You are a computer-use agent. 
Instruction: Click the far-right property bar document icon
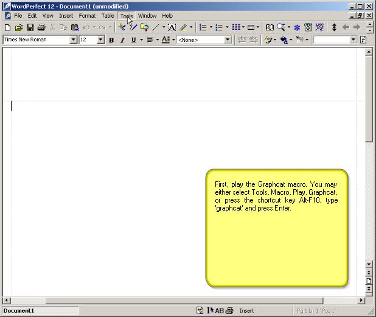364,40
